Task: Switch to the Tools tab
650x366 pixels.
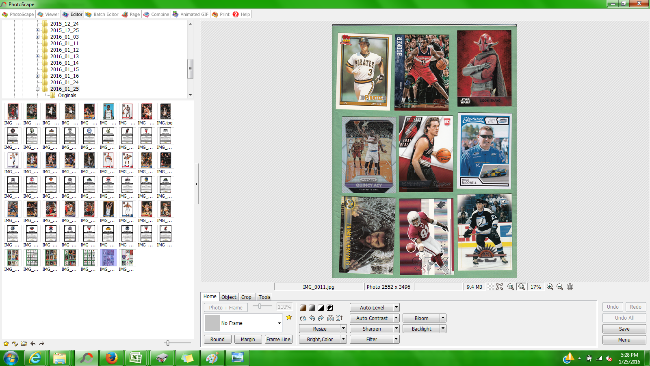Action: [x=264, y=297]
